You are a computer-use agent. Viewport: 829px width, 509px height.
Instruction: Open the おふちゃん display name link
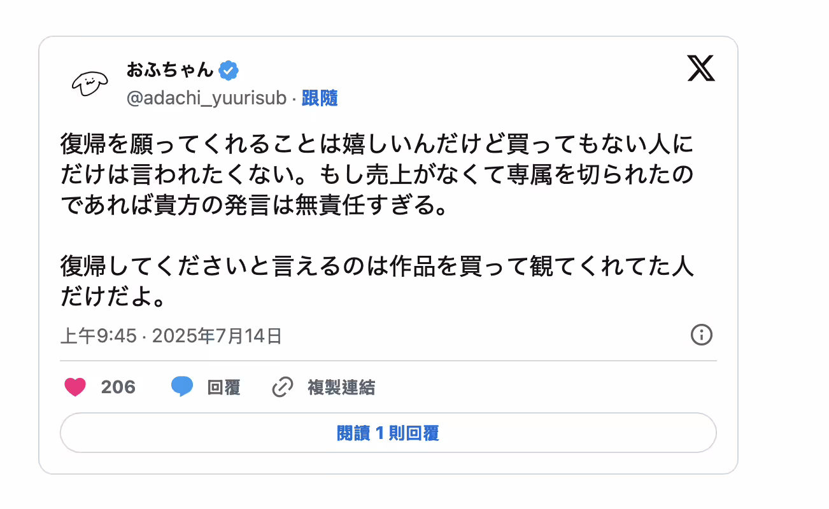click(169, 70)
